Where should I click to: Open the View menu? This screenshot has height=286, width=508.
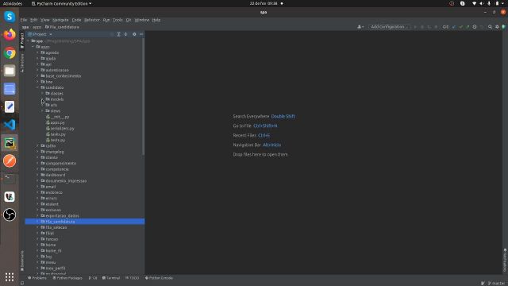coord(45,20)
